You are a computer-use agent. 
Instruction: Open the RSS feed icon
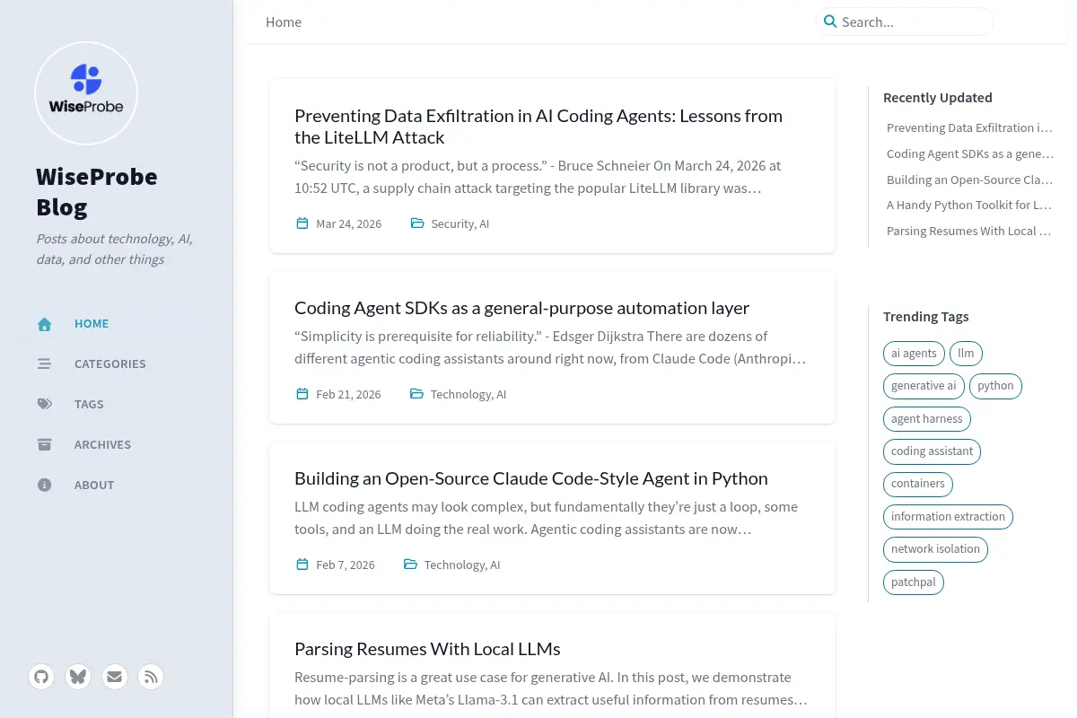(151, 676)
